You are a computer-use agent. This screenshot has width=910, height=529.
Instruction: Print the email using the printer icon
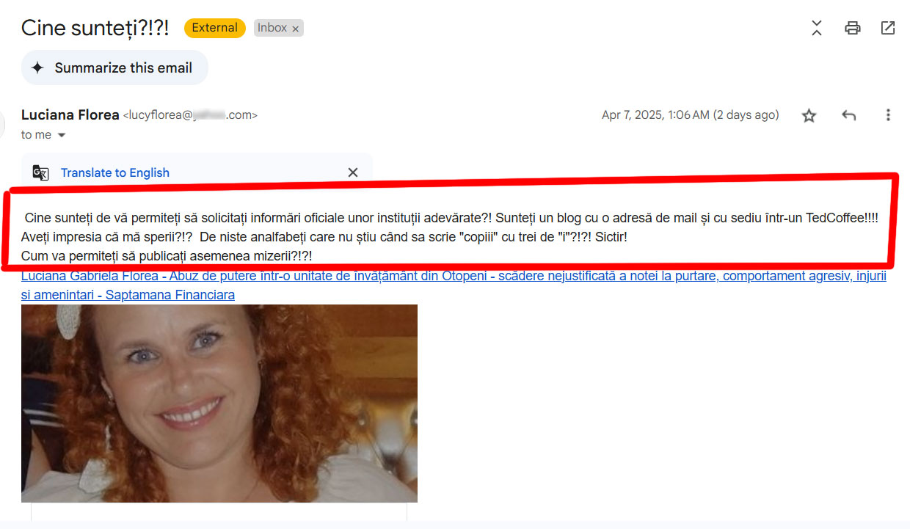[852, 28]
